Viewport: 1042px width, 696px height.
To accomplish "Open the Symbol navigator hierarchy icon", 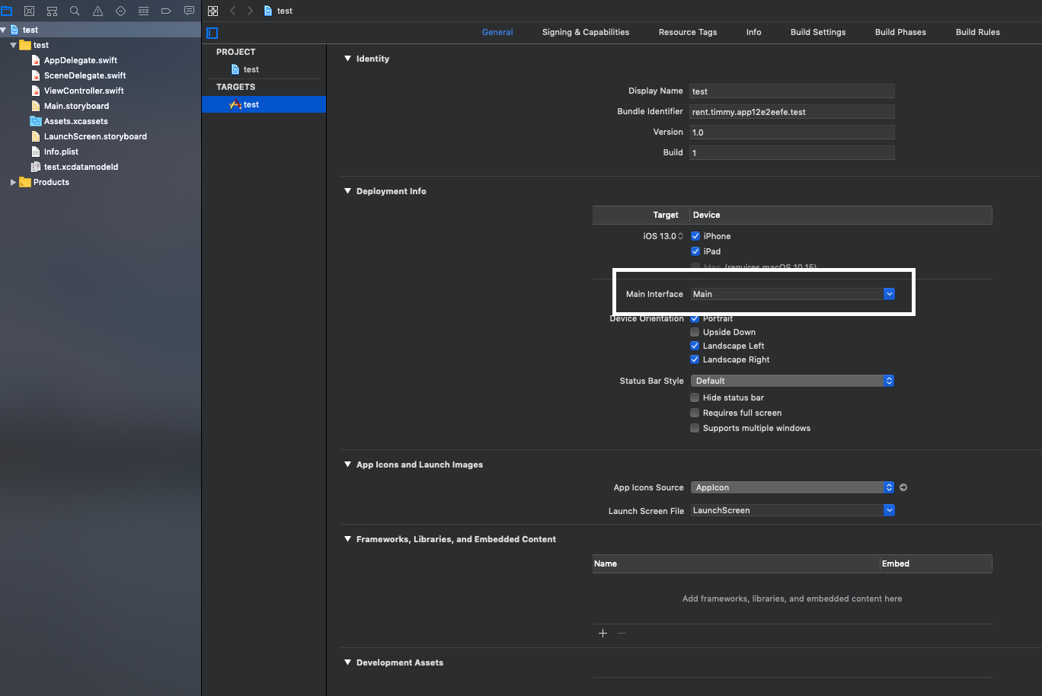I will pyautogui.click(x=52, y=11).
